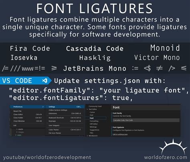Click the youtube/worldofzerodevelopment text
Screen dimensions: 190x162
47,157
